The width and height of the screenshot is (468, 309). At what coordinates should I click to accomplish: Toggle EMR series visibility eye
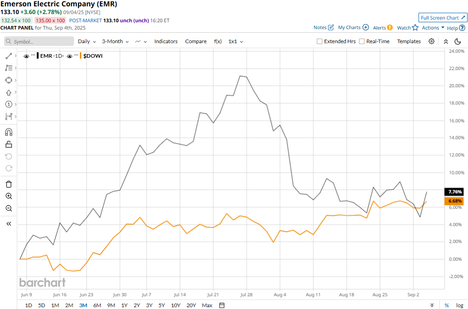[x=26, y=56]
